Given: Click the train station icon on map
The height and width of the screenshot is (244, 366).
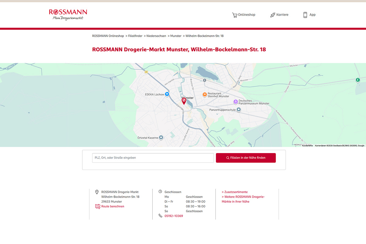Looking at the screenshot, I should click(204, 80).
